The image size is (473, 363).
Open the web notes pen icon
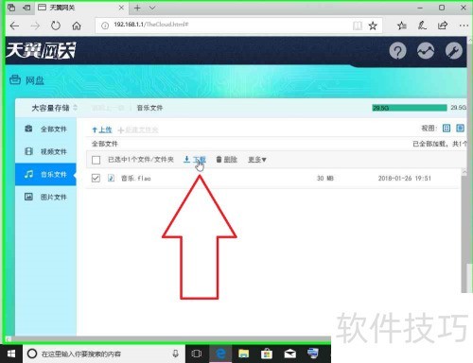[422, 26]
